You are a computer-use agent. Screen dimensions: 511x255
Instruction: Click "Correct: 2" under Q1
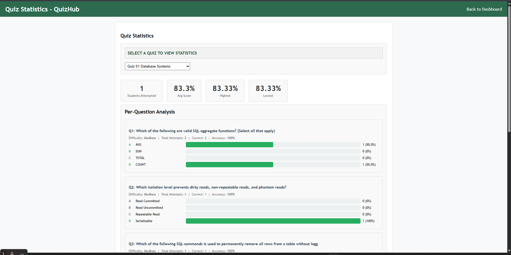[x=199, y=138]
